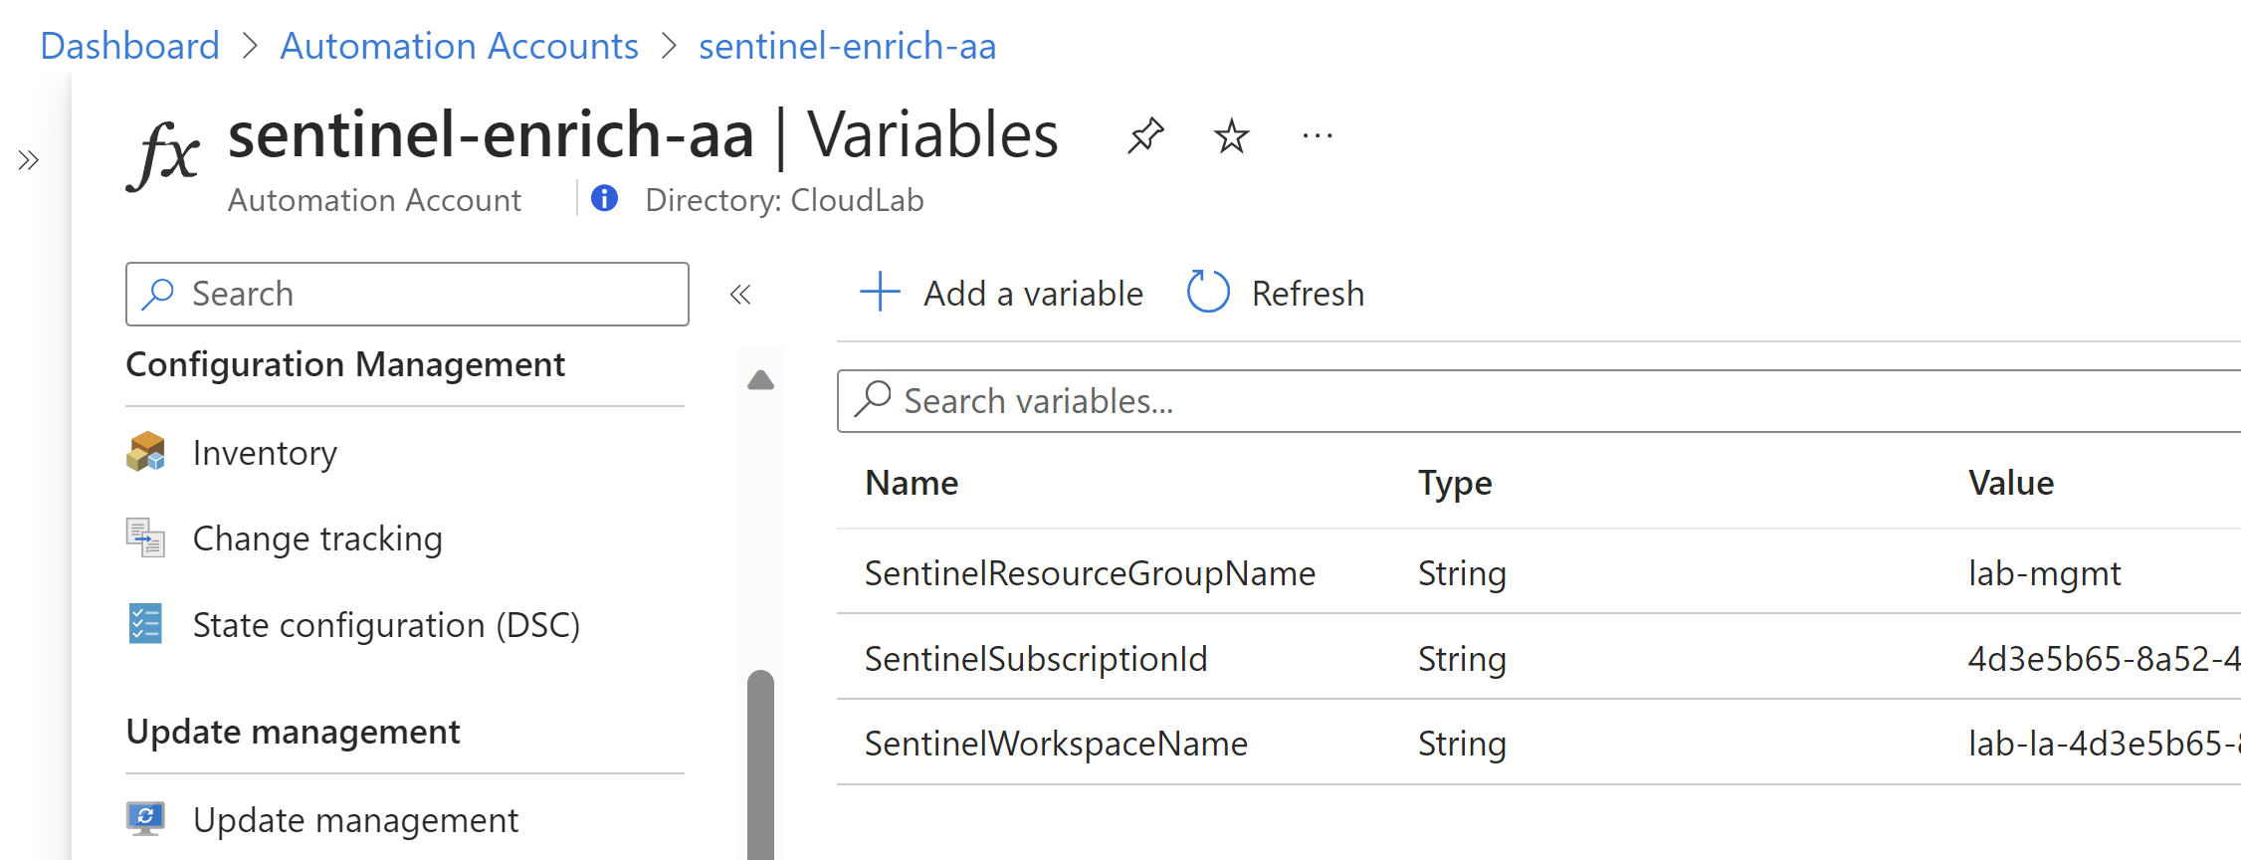Click the State configuration checklist icon
The height and width of the screenshot is (860, 2241).
[x=145, y=624]
